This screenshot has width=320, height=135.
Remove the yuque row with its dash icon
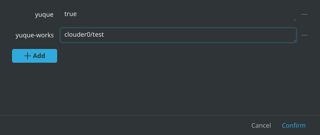(304, 14)
